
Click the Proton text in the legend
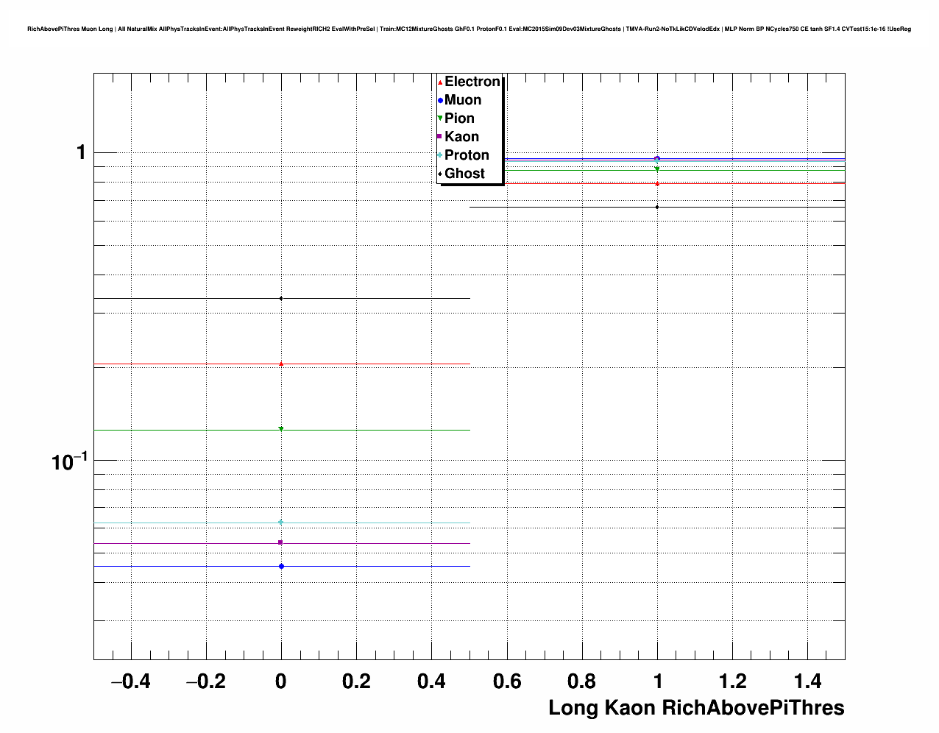pos(467,155)
